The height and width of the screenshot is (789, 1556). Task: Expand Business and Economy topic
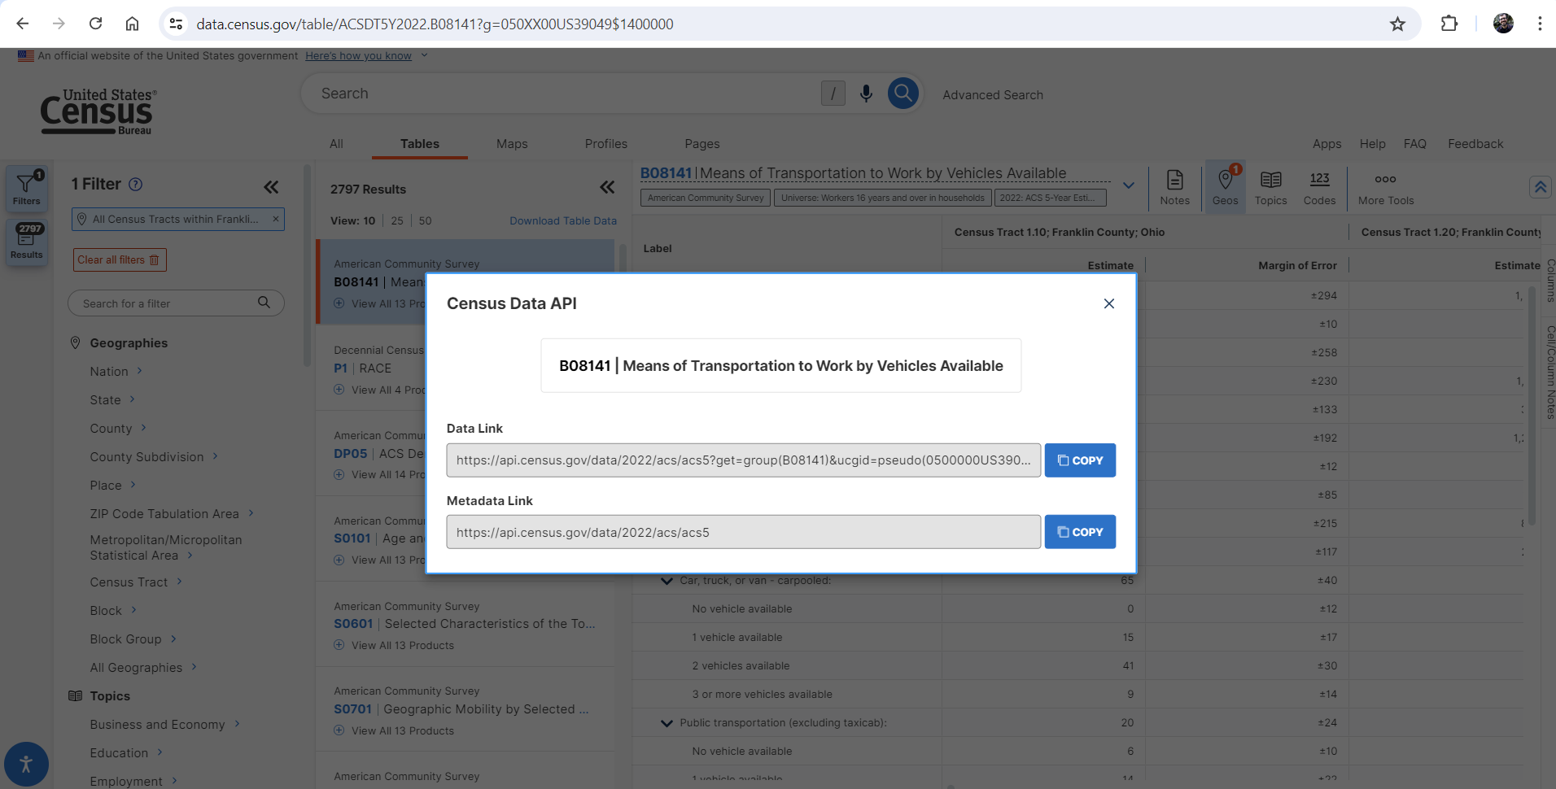point(164,724)
